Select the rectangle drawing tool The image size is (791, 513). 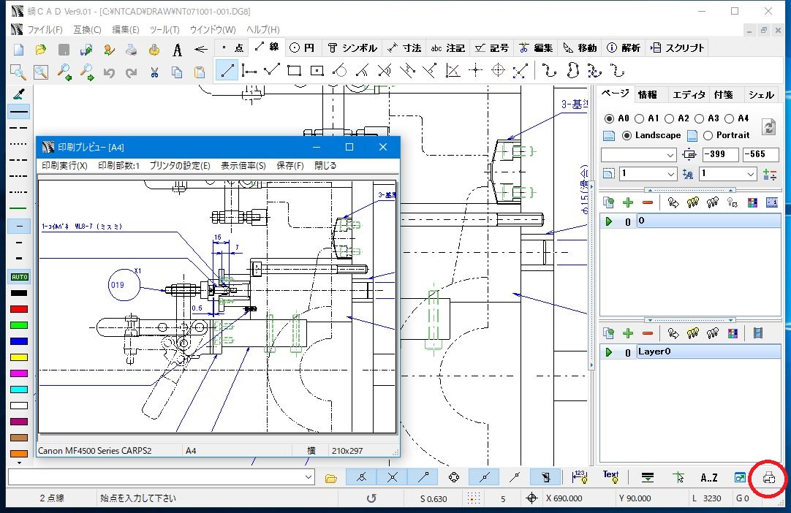294,70
